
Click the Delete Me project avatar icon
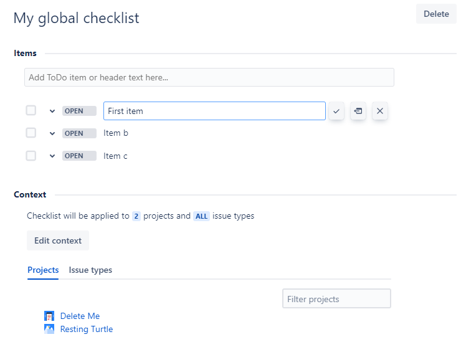tap(49, 316)
